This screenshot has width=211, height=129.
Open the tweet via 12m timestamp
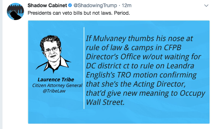126,5
